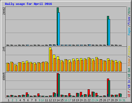Click the 205 y-axis maximum label

[x=4, y=49]
